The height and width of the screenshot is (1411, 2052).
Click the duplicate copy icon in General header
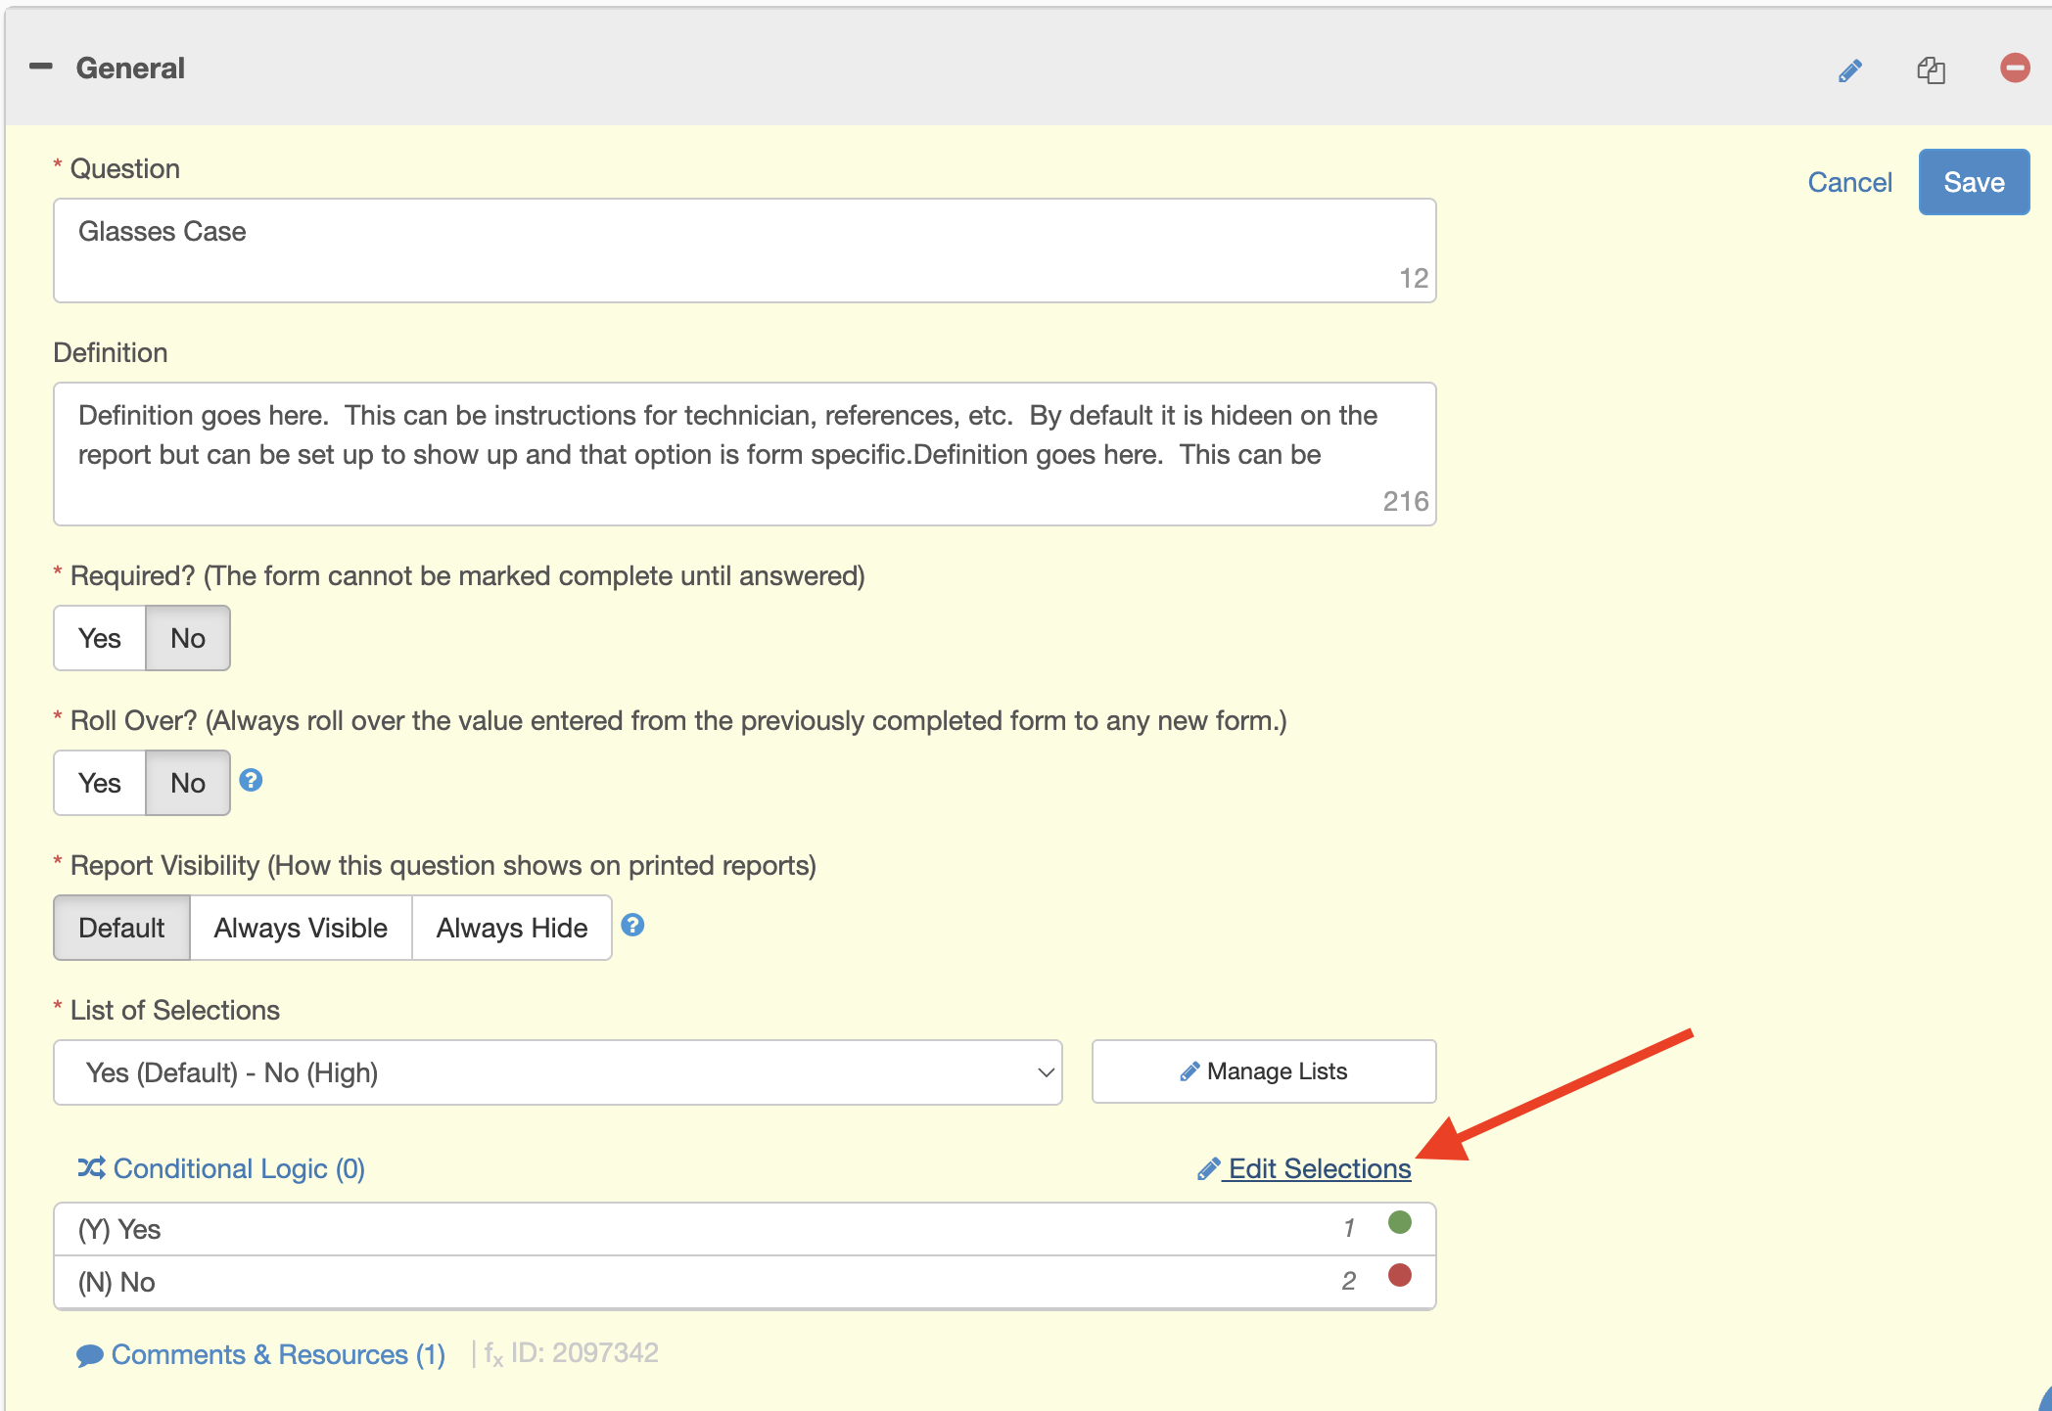(x=1931, y=70)
